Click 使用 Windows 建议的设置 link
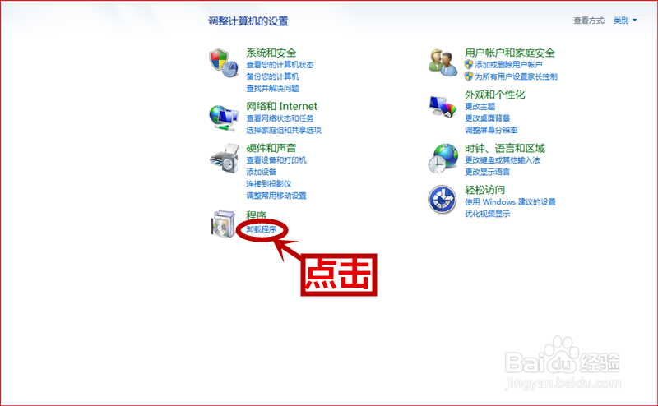Viewport: 658px width, 406px height. pyautogui.click(x=510, y=202)
